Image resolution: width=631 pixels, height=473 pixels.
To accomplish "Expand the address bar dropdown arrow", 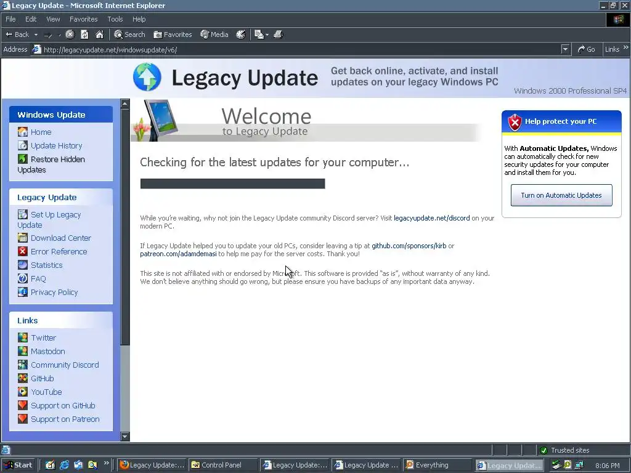I will pos(565,49).
